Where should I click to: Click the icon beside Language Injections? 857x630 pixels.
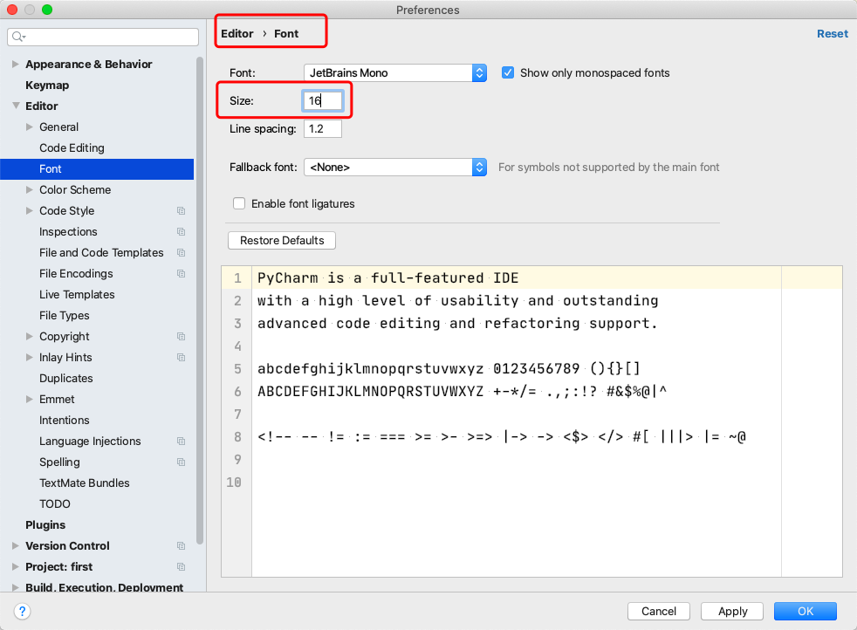pos(181,441)
